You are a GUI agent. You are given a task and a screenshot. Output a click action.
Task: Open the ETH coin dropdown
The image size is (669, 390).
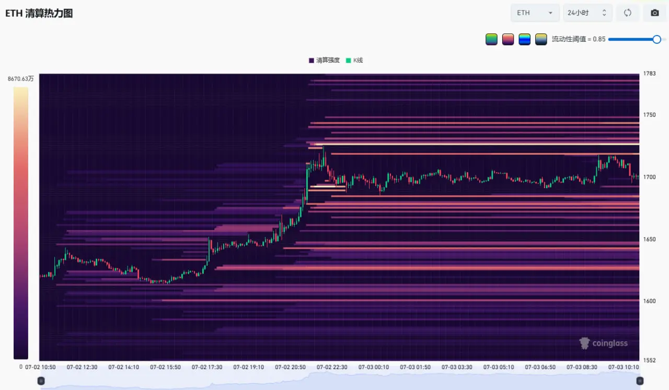pos(535,13)
